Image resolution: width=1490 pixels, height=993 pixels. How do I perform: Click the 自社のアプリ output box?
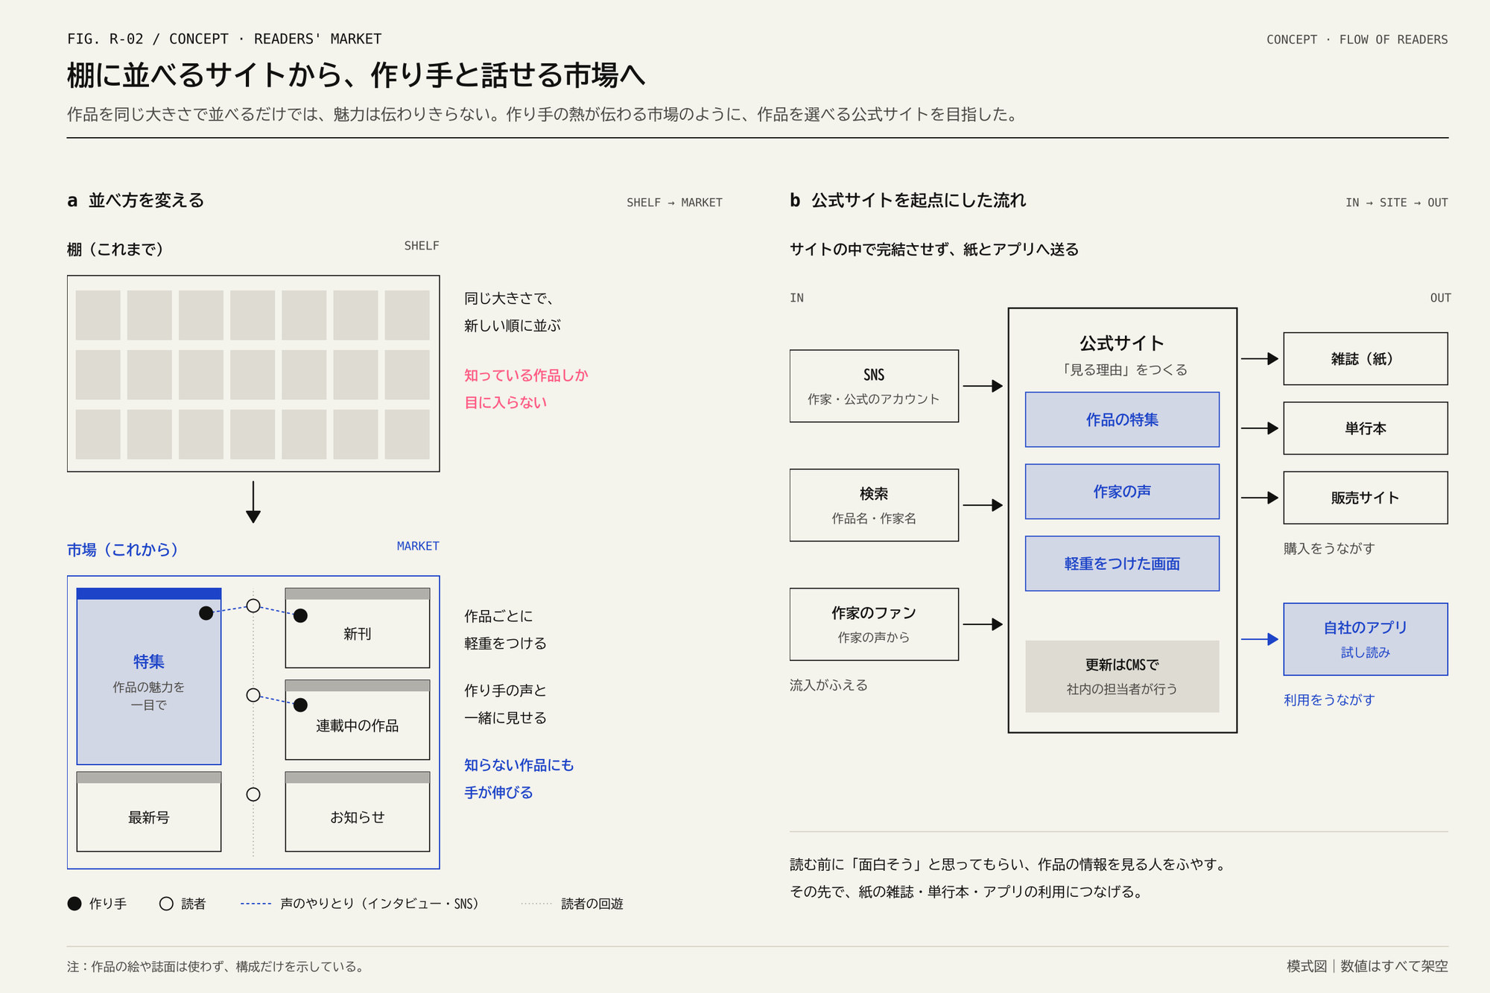point(1366,639)
